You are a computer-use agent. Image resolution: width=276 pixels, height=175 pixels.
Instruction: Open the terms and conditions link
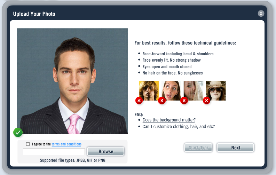pyautogui.click(x=66, y=144)
